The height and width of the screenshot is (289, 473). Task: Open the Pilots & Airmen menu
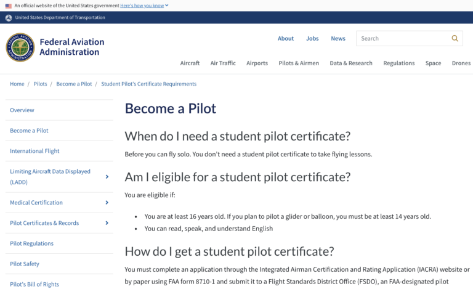(299, 63)
